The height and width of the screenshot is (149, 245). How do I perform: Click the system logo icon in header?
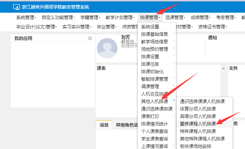[x=16, y=7]
